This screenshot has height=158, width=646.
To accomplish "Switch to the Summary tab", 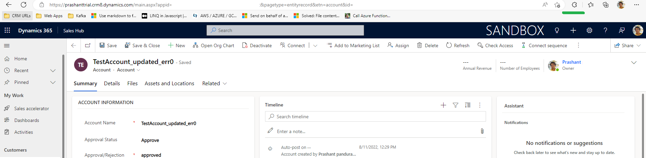I will [85, 84].
